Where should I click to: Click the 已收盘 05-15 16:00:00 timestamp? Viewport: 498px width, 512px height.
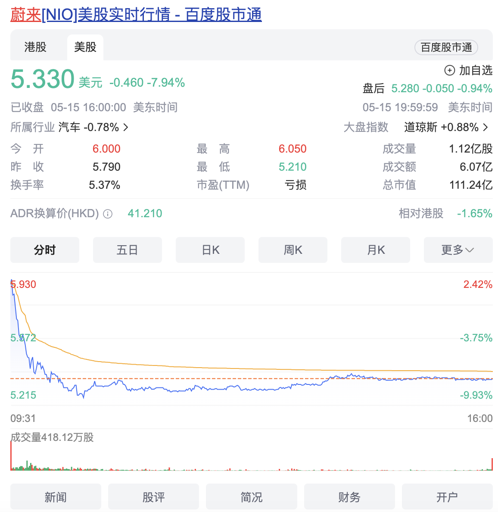point(68,107)
